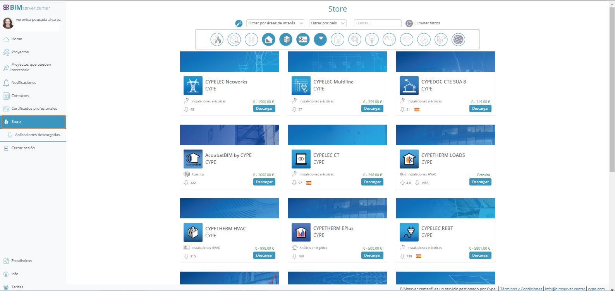Viewport: 615px width, 291px height.
Task: Open Filtrar por país dropdown
Action: click(328, 23)
